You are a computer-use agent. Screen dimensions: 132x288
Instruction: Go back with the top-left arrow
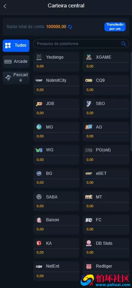click(x=5, y=6)
